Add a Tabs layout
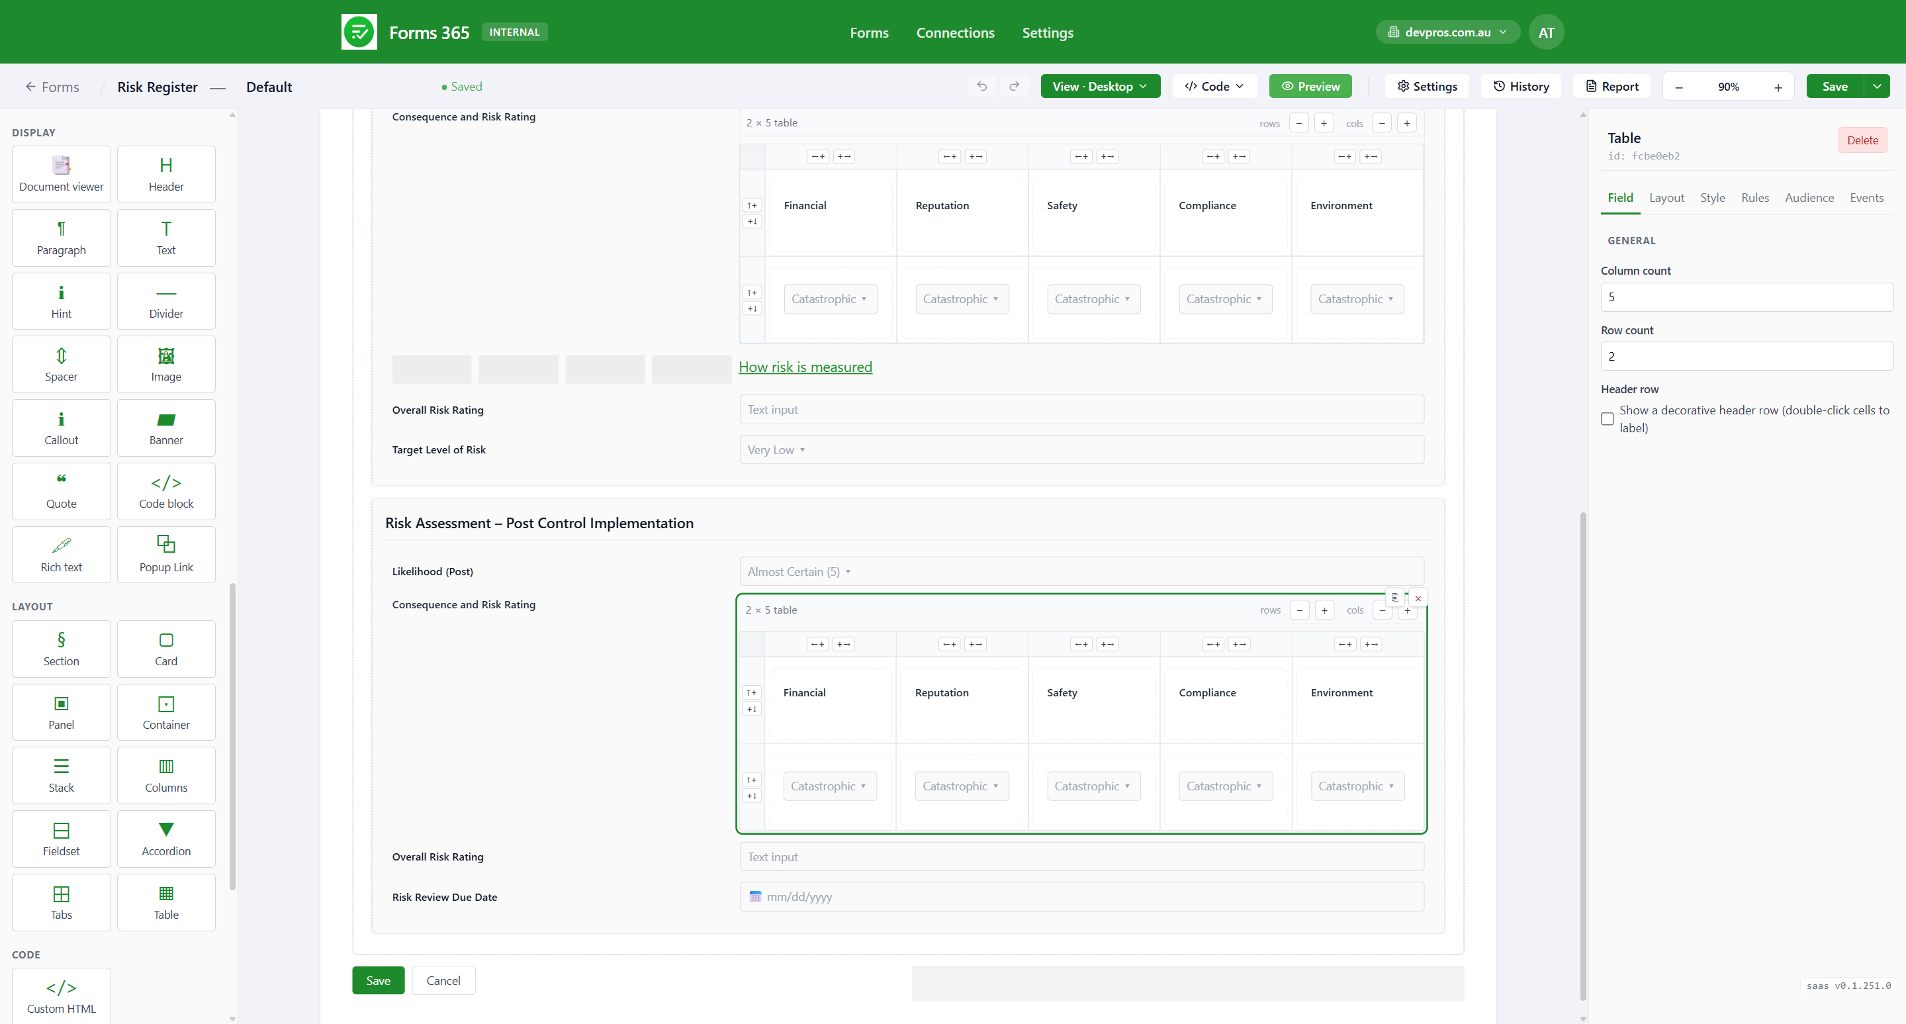This screenshot has width=1906, height=1024. (62, 902)
